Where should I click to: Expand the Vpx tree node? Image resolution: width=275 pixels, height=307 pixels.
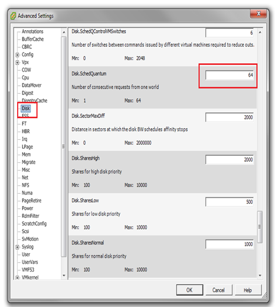point(17,63)
